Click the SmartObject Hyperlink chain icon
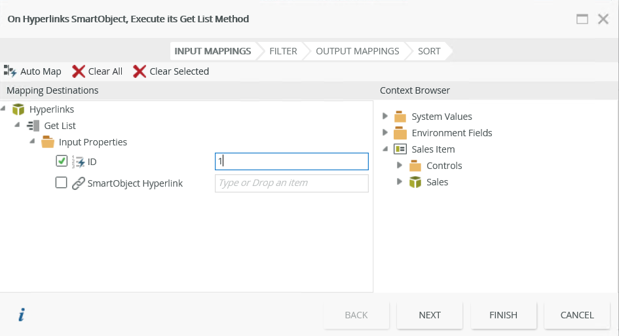This screenshot has width=619, height=336. point(78,183)
